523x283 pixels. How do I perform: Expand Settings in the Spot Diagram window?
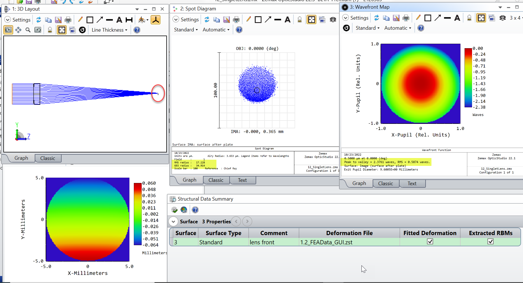[x=186, y=19]
